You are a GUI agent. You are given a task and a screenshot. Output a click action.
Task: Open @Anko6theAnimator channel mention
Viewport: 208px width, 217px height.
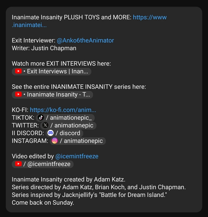(85, 41)
